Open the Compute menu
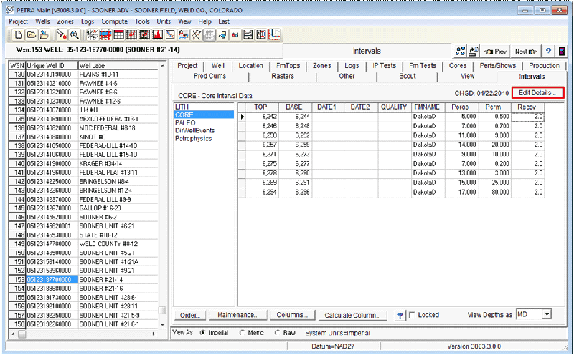Screen dimensions: 574x355 [114, 21]
